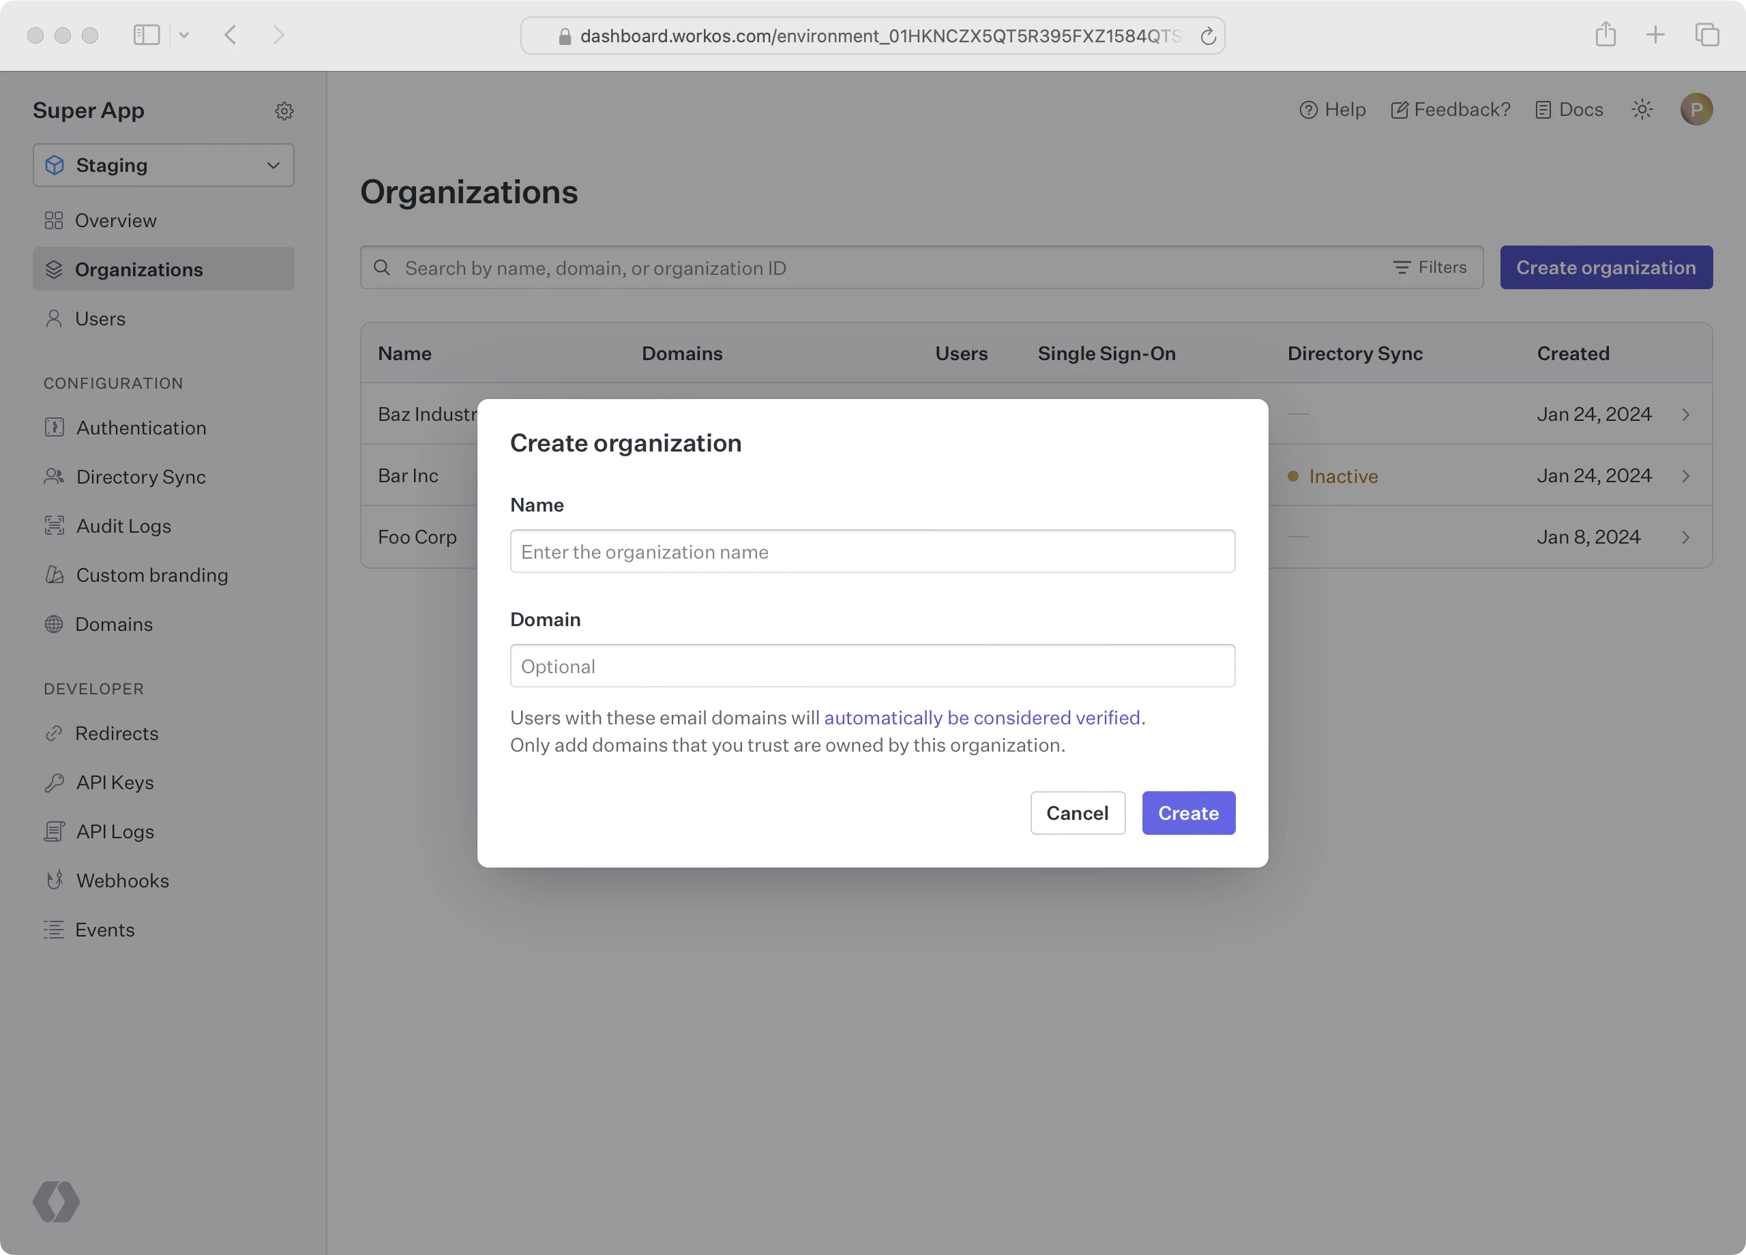Open Docs from the top bar
This screenshot has height=1255, width=1746.
(x=1569, y=109)
